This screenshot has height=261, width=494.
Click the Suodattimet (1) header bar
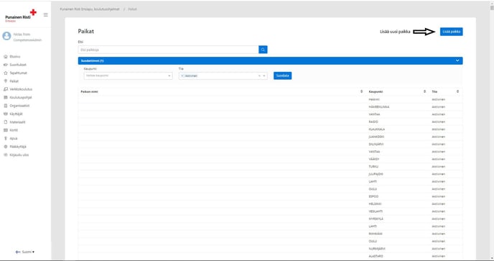(x=270, y=60)
